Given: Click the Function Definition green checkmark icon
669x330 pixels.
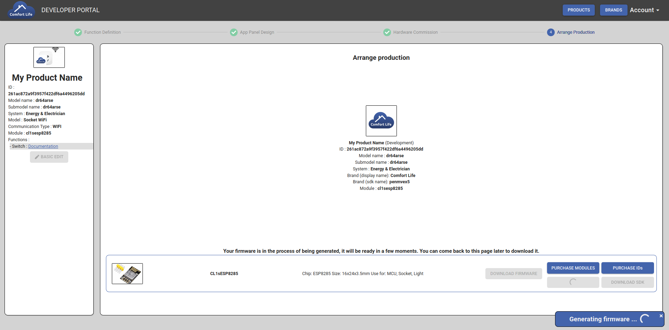Looking at the screenshot, I should [78, 32].
